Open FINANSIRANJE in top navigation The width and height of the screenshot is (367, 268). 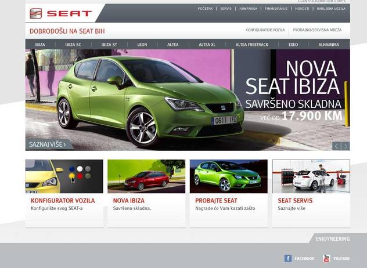(276, 9)
